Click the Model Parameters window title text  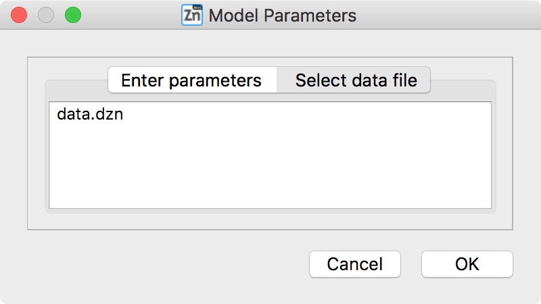pyautogui.click(x=282, y=15)
